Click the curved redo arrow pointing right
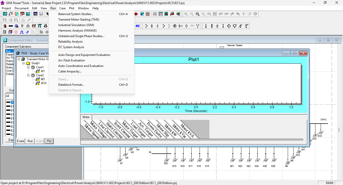343x185 pixels. click(232, 14)
